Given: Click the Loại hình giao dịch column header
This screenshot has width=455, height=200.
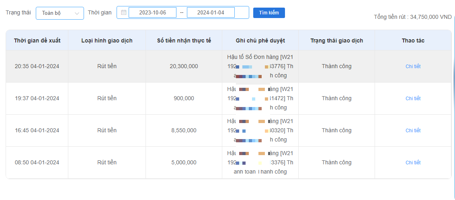Looking at the screenshot, I should (107, 40).
